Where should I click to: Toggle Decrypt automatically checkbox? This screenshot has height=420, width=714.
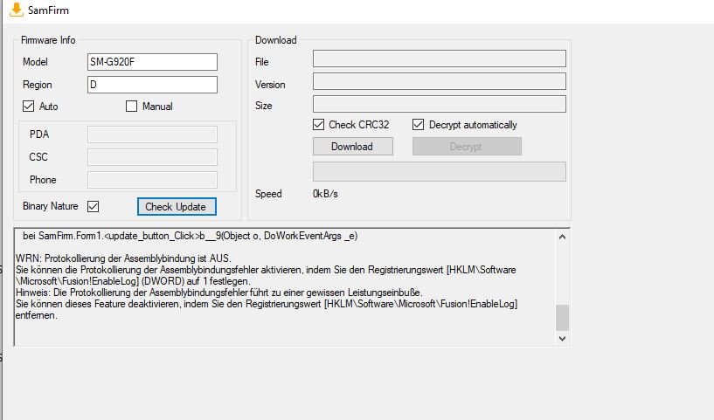(418, 124)
